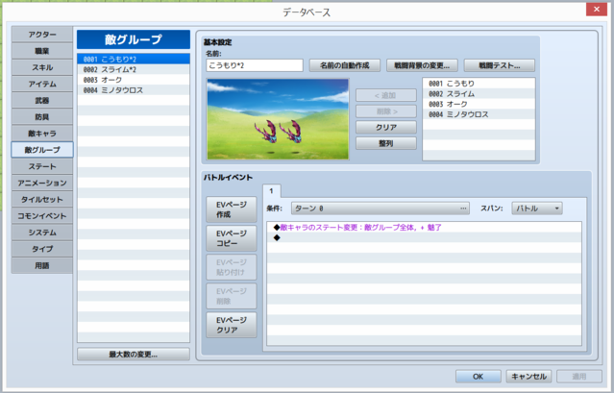Switch to the 職業 tab
Image resolution: width=614 pixels, height=393 pixels.
point(42,51)
